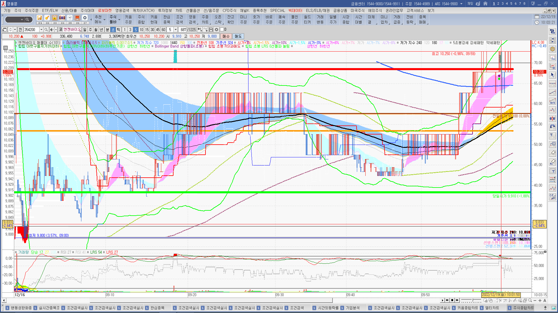The image size is (558, 313).
Task: Click the arrow pointer tool in right toolbar
Action: [552, 75]
